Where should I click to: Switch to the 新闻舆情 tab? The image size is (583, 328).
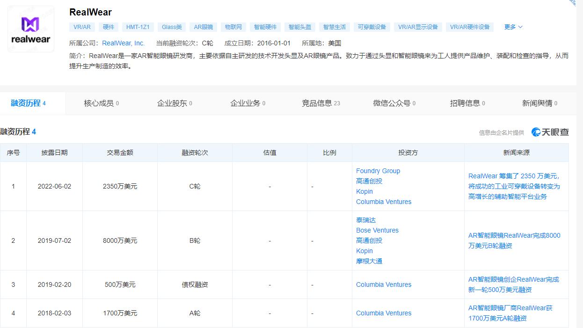[x=539, y=103]
